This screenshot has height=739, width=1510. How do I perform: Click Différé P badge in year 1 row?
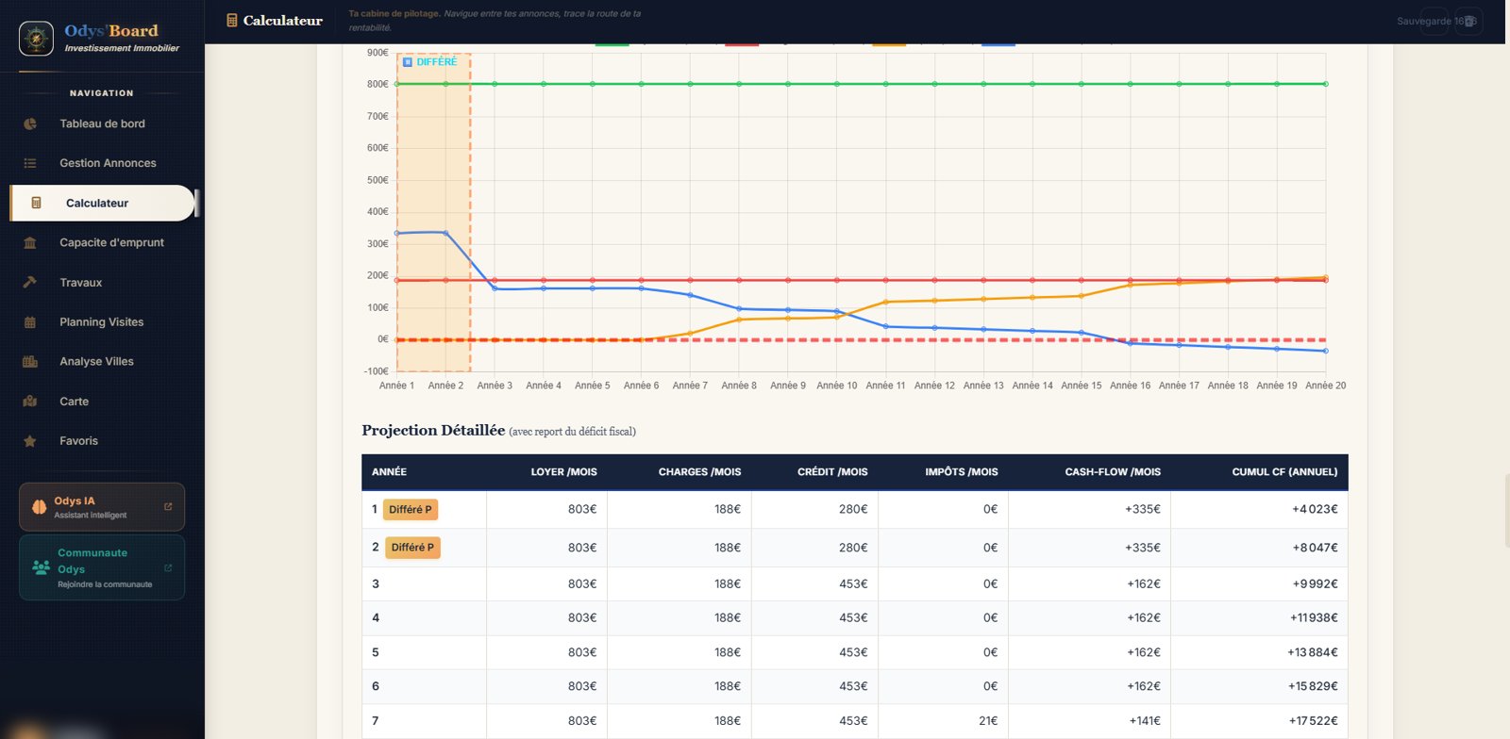411,509
